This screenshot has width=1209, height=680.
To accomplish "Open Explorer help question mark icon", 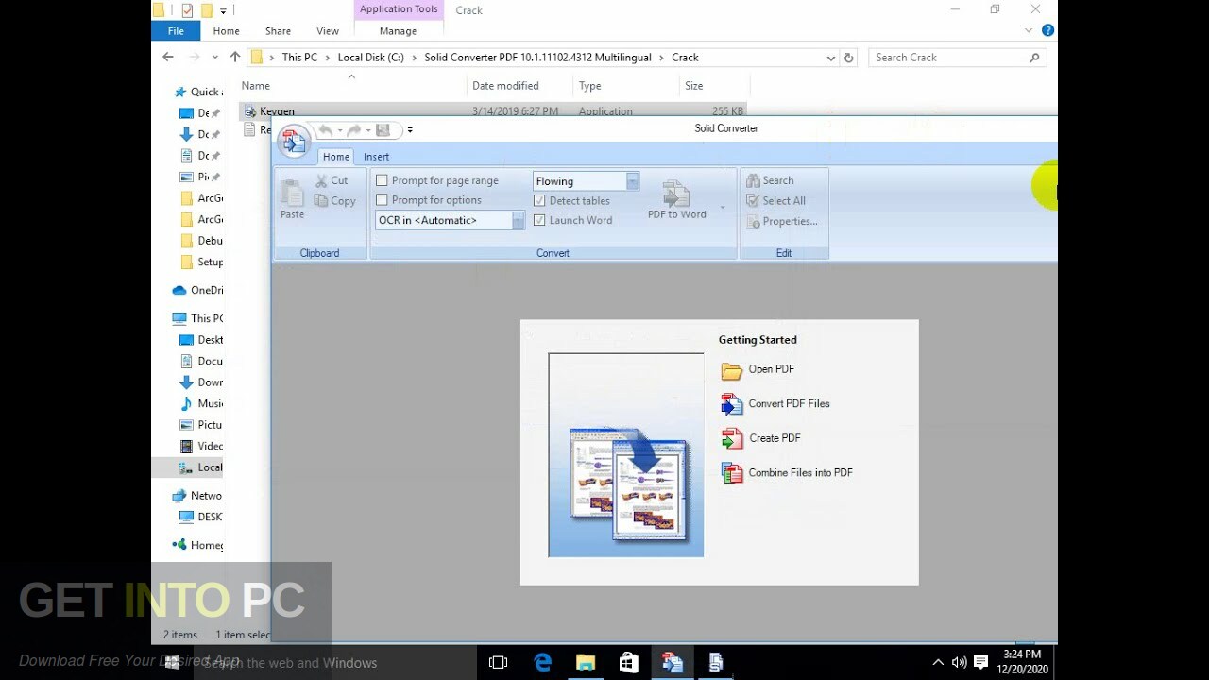I will coord(1047,30).
